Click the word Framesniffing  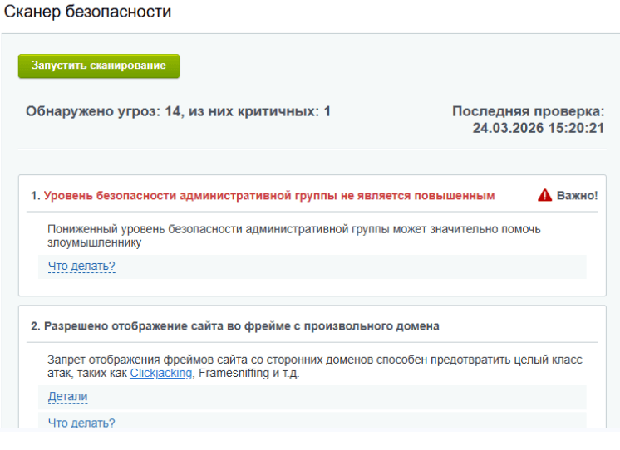[234, 373]
